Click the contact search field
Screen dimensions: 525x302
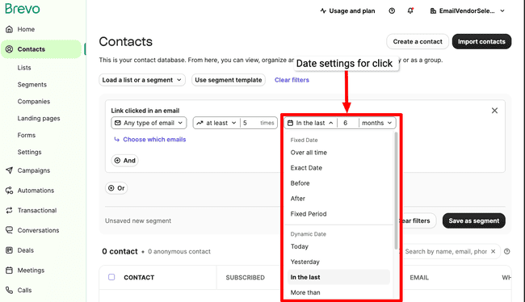[446, 251]
